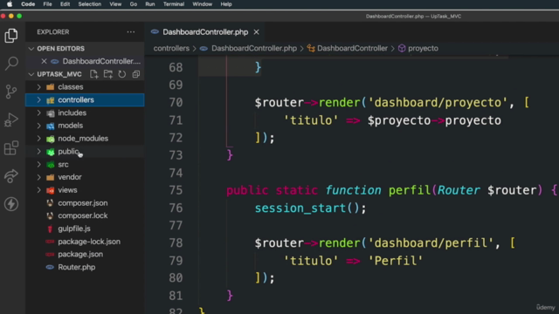Open the Terminal menu

click(x=174, y=4)
